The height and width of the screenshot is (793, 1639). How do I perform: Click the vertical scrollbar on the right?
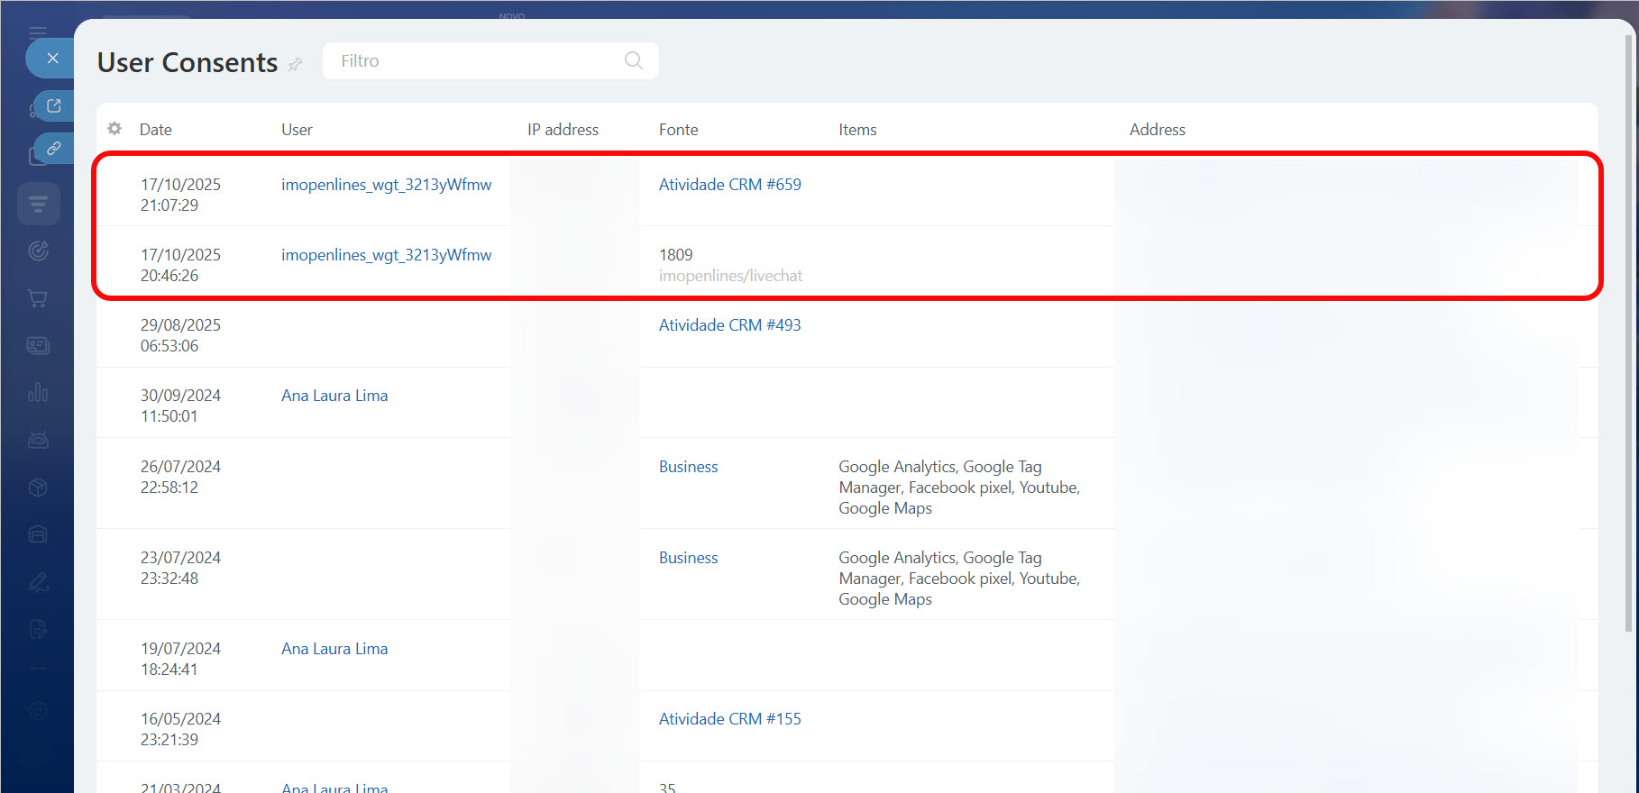coord(1628,333)
